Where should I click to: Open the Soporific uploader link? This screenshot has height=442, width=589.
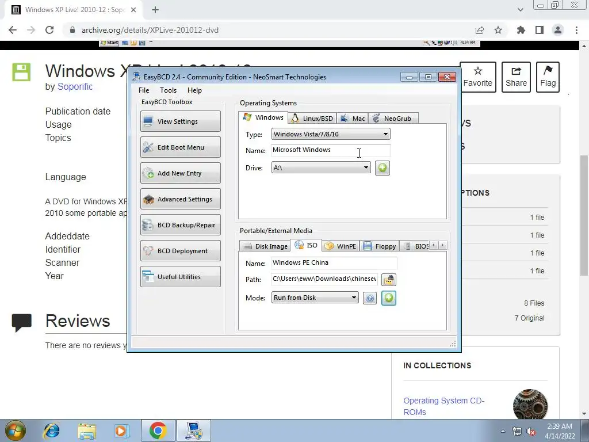pyautogui.click(x=75, y=86)
